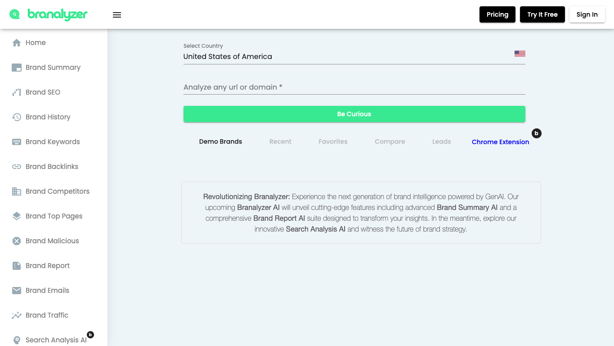Open Brand Backlinks in the sidebar
The height and width of the screenshot is (346, 614).
tap(54, 167)
